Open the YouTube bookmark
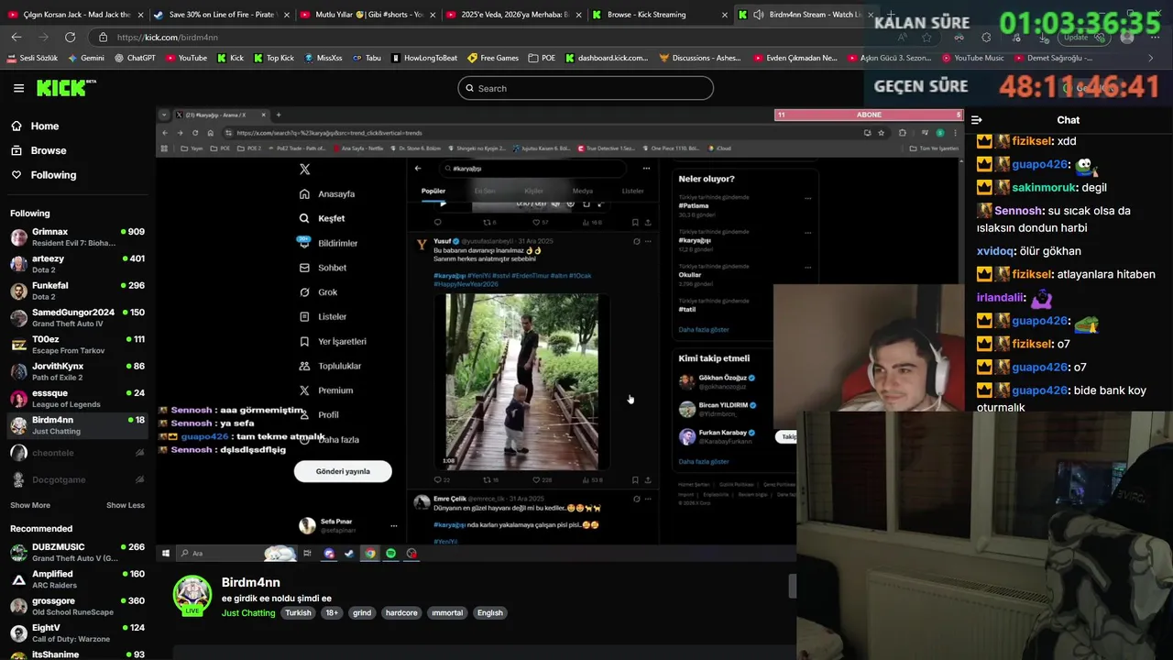The height and width of the screenshot is (660, 1173). click(x=186, y=58)
